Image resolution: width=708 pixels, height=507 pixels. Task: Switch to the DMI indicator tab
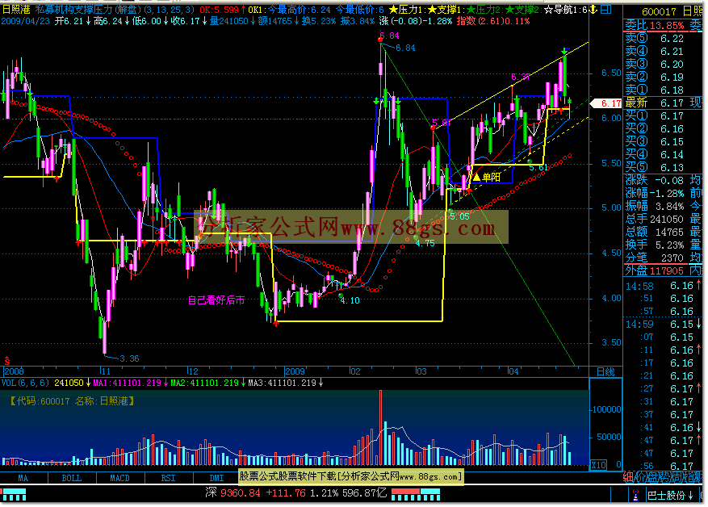[x=216, y=478]
